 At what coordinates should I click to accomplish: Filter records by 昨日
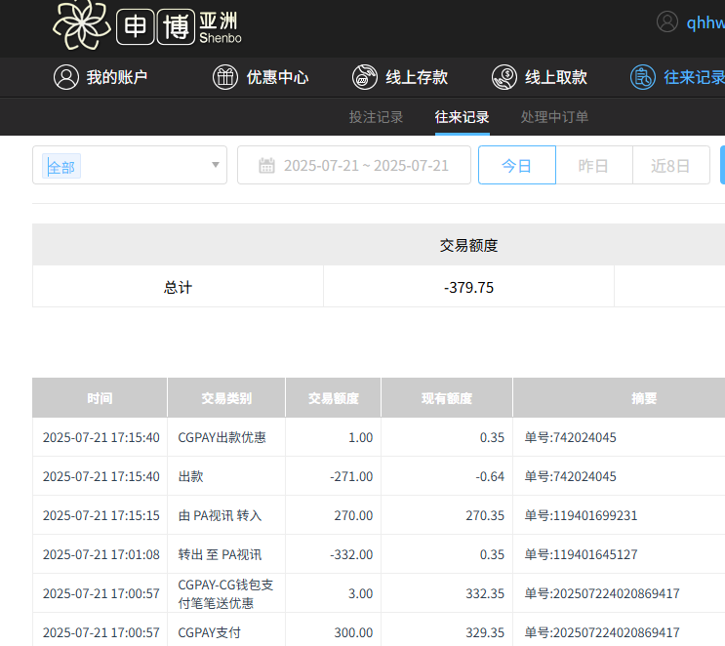pyautogui.click(x=593, y=166)
